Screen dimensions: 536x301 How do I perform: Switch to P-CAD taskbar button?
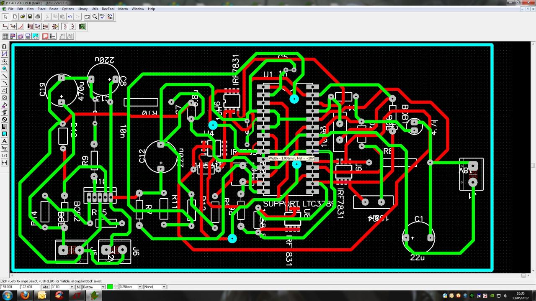click(94, 296)
